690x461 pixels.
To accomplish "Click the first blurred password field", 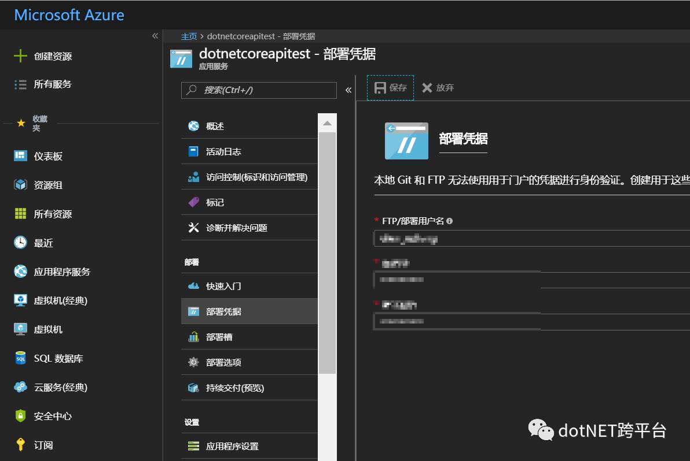I will [x=531, y=280].
